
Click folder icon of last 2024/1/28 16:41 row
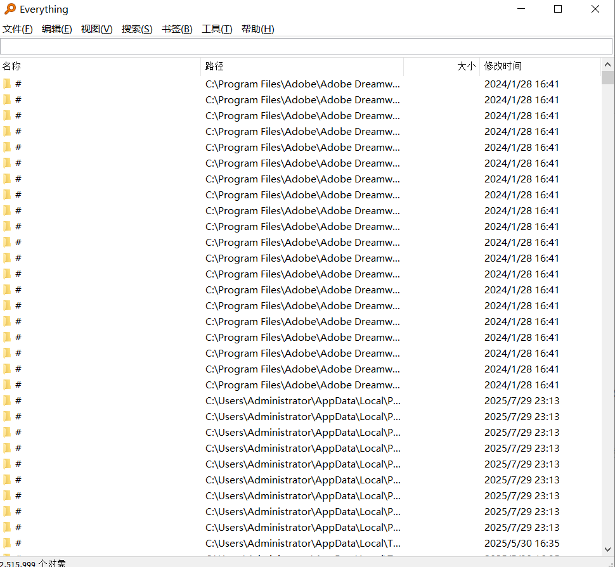click(x=8, y=385)
